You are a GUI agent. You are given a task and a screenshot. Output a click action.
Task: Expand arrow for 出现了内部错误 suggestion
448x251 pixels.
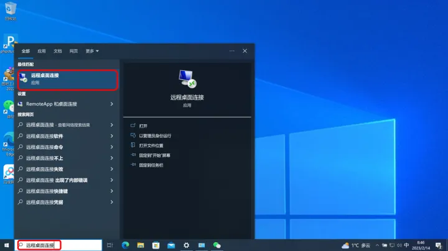[x=112, y=180]
